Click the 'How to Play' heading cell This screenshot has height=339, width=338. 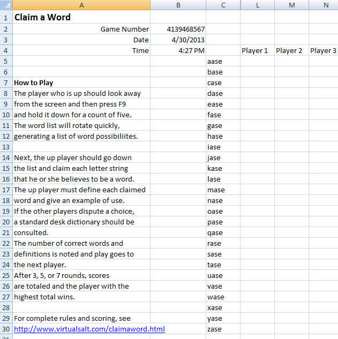(81, 82)
